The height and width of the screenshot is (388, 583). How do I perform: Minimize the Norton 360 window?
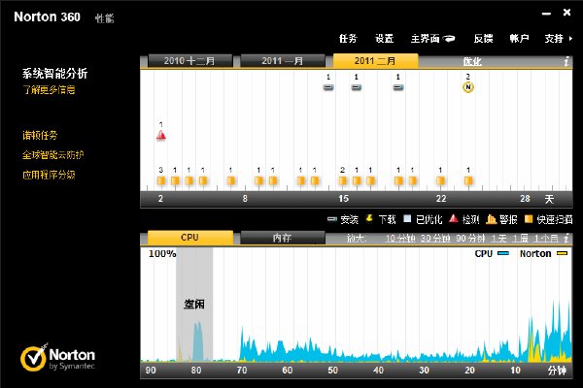click(546, 14)
